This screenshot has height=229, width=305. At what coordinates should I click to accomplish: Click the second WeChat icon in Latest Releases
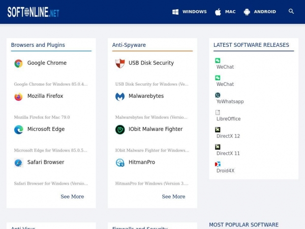click(x=218, y=78)
